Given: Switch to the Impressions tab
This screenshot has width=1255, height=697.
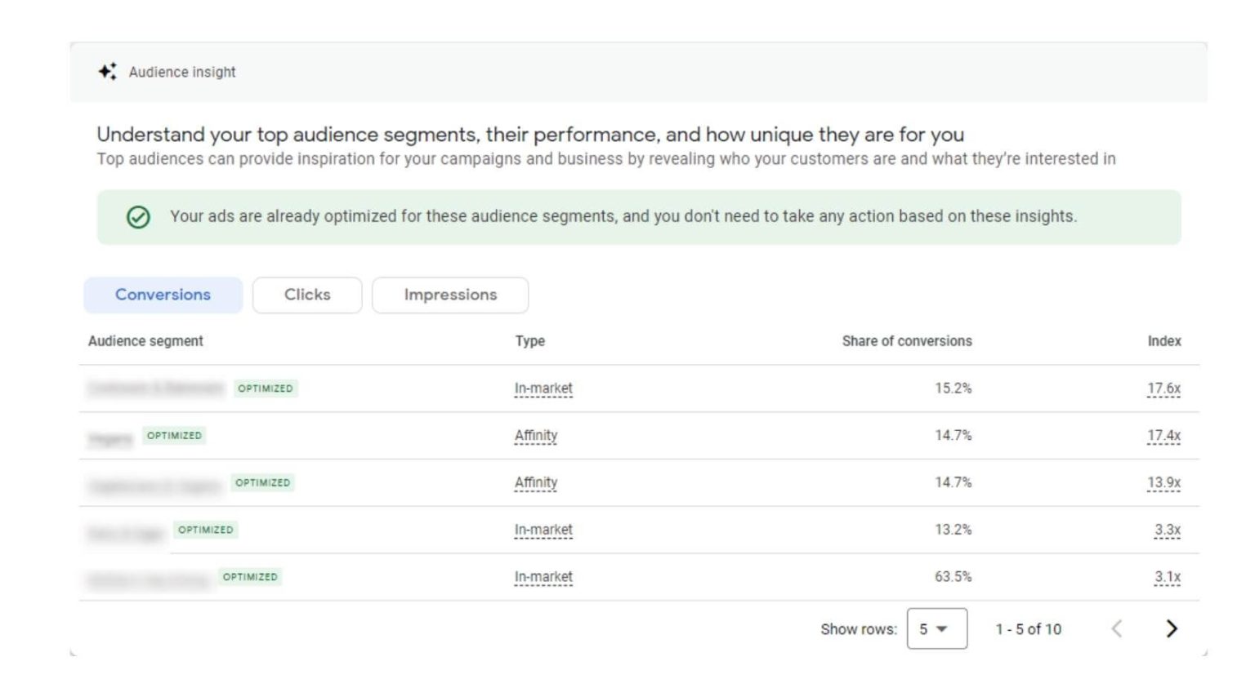Looking at the screenshot, I should click(449, 295).
